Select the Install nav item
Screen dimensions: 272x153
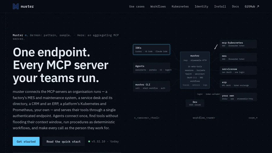click(x=220, y=6)
